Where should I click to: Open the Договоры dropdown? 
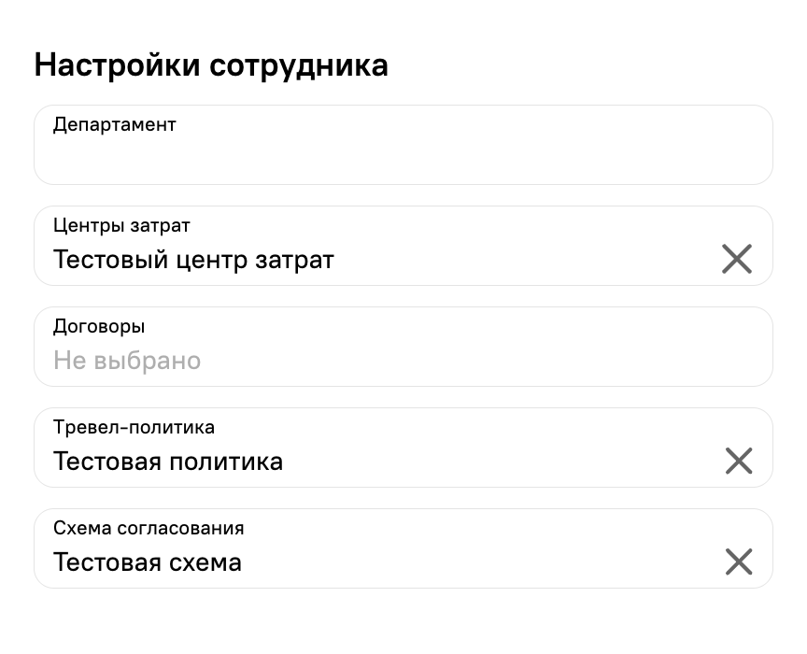point(403,347)
